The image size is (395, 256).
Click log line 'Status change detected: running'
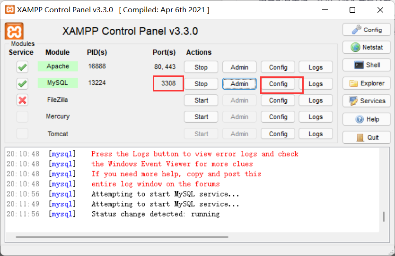[x=156, y=214]
